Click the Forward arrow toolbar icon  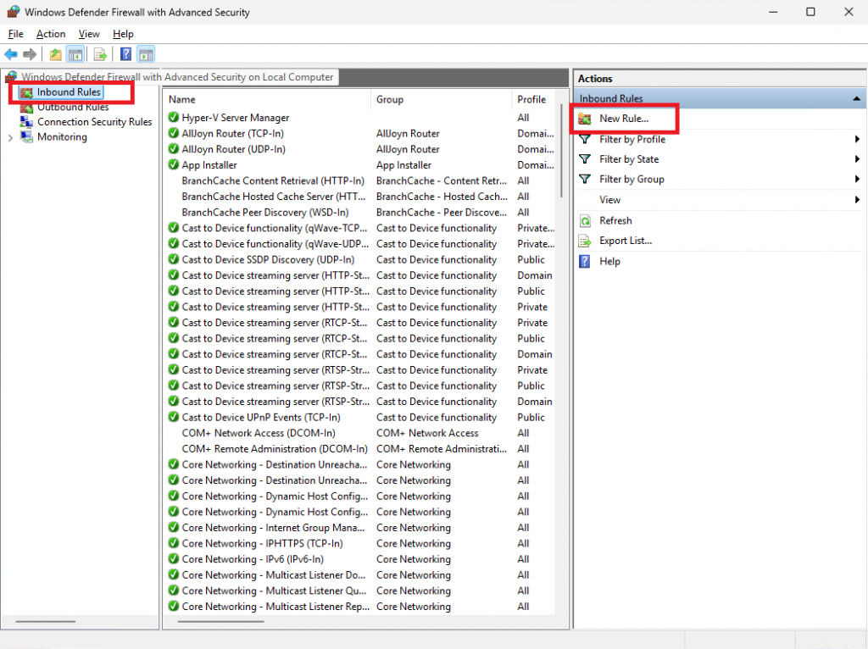30,54
